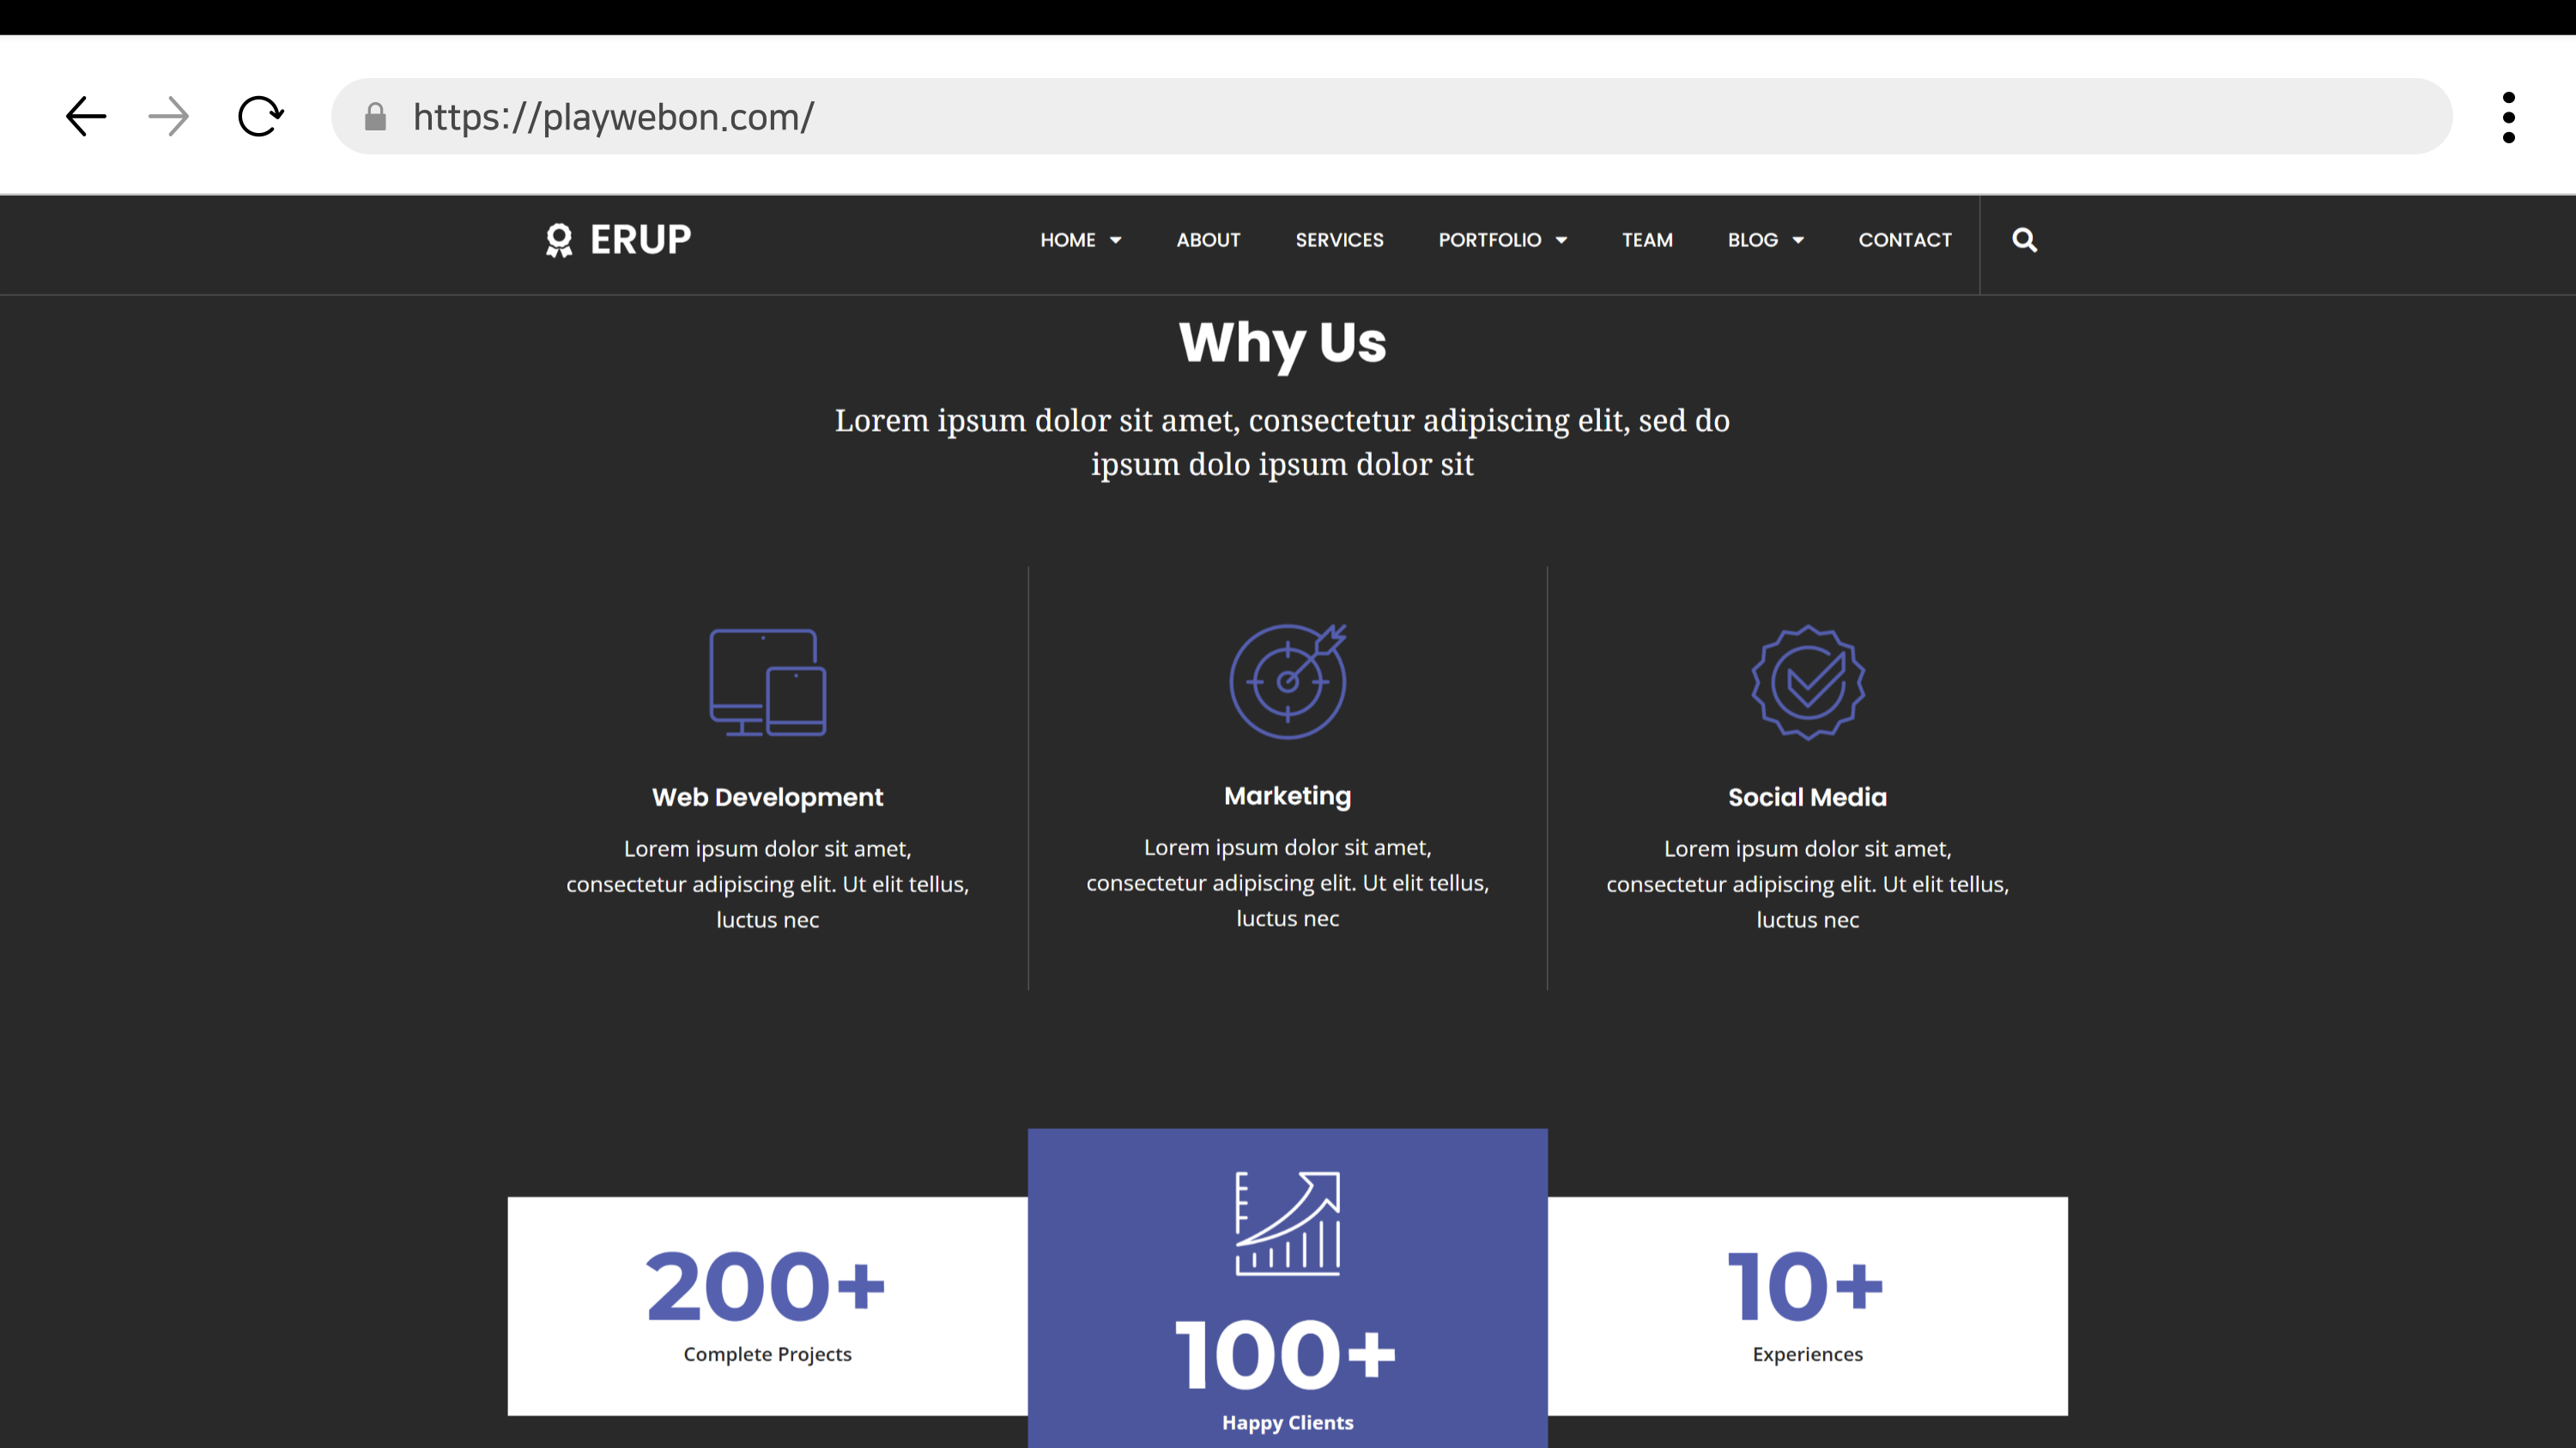Click the padlock icon in address bar

pos(375,117)
